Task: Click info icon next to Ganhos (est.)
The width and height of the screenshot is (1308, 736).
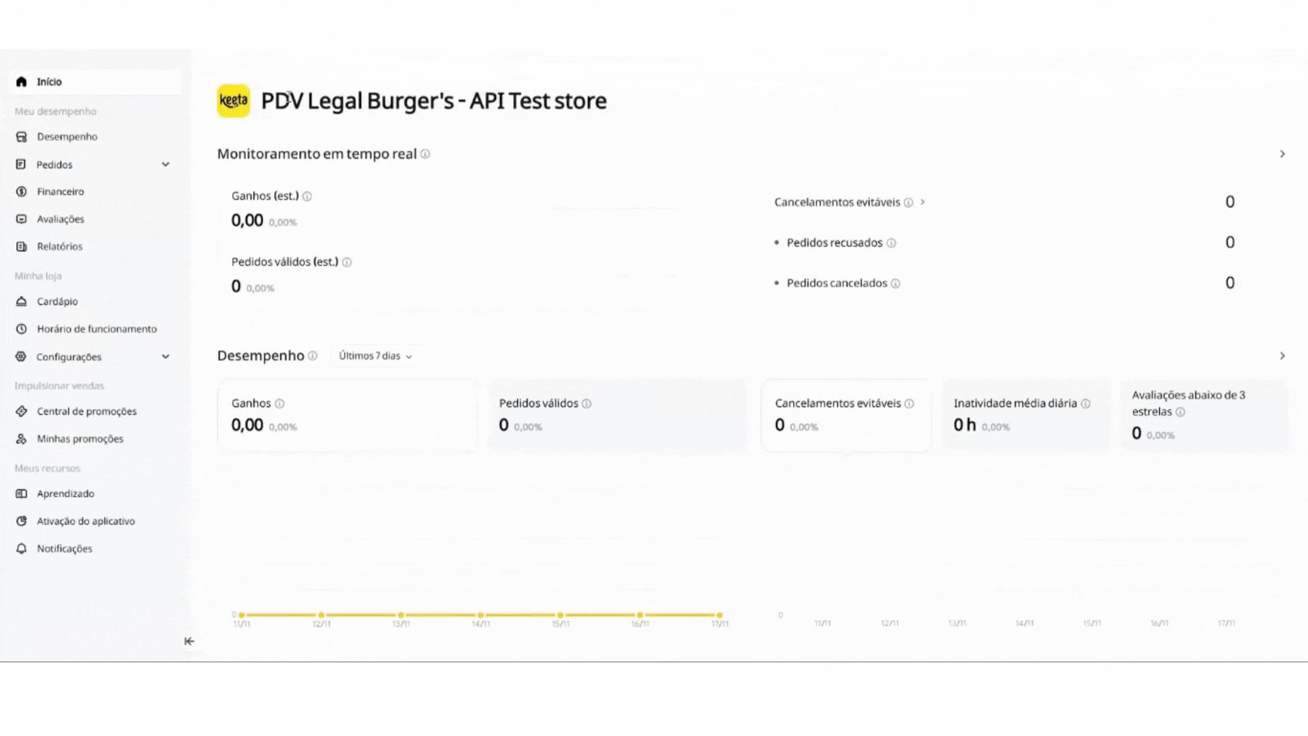Action: tap(307, 196)
